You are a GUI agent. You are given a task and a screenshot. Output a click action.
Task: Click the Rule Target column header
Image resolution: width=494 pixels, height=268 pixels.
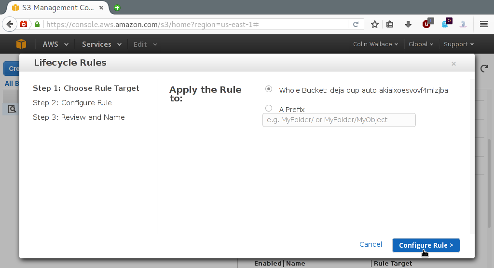[x=393, y=264]
